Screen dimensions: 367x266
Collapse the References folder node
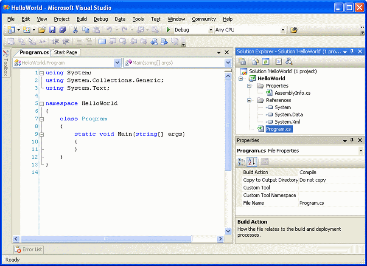(x=249, y=100)
